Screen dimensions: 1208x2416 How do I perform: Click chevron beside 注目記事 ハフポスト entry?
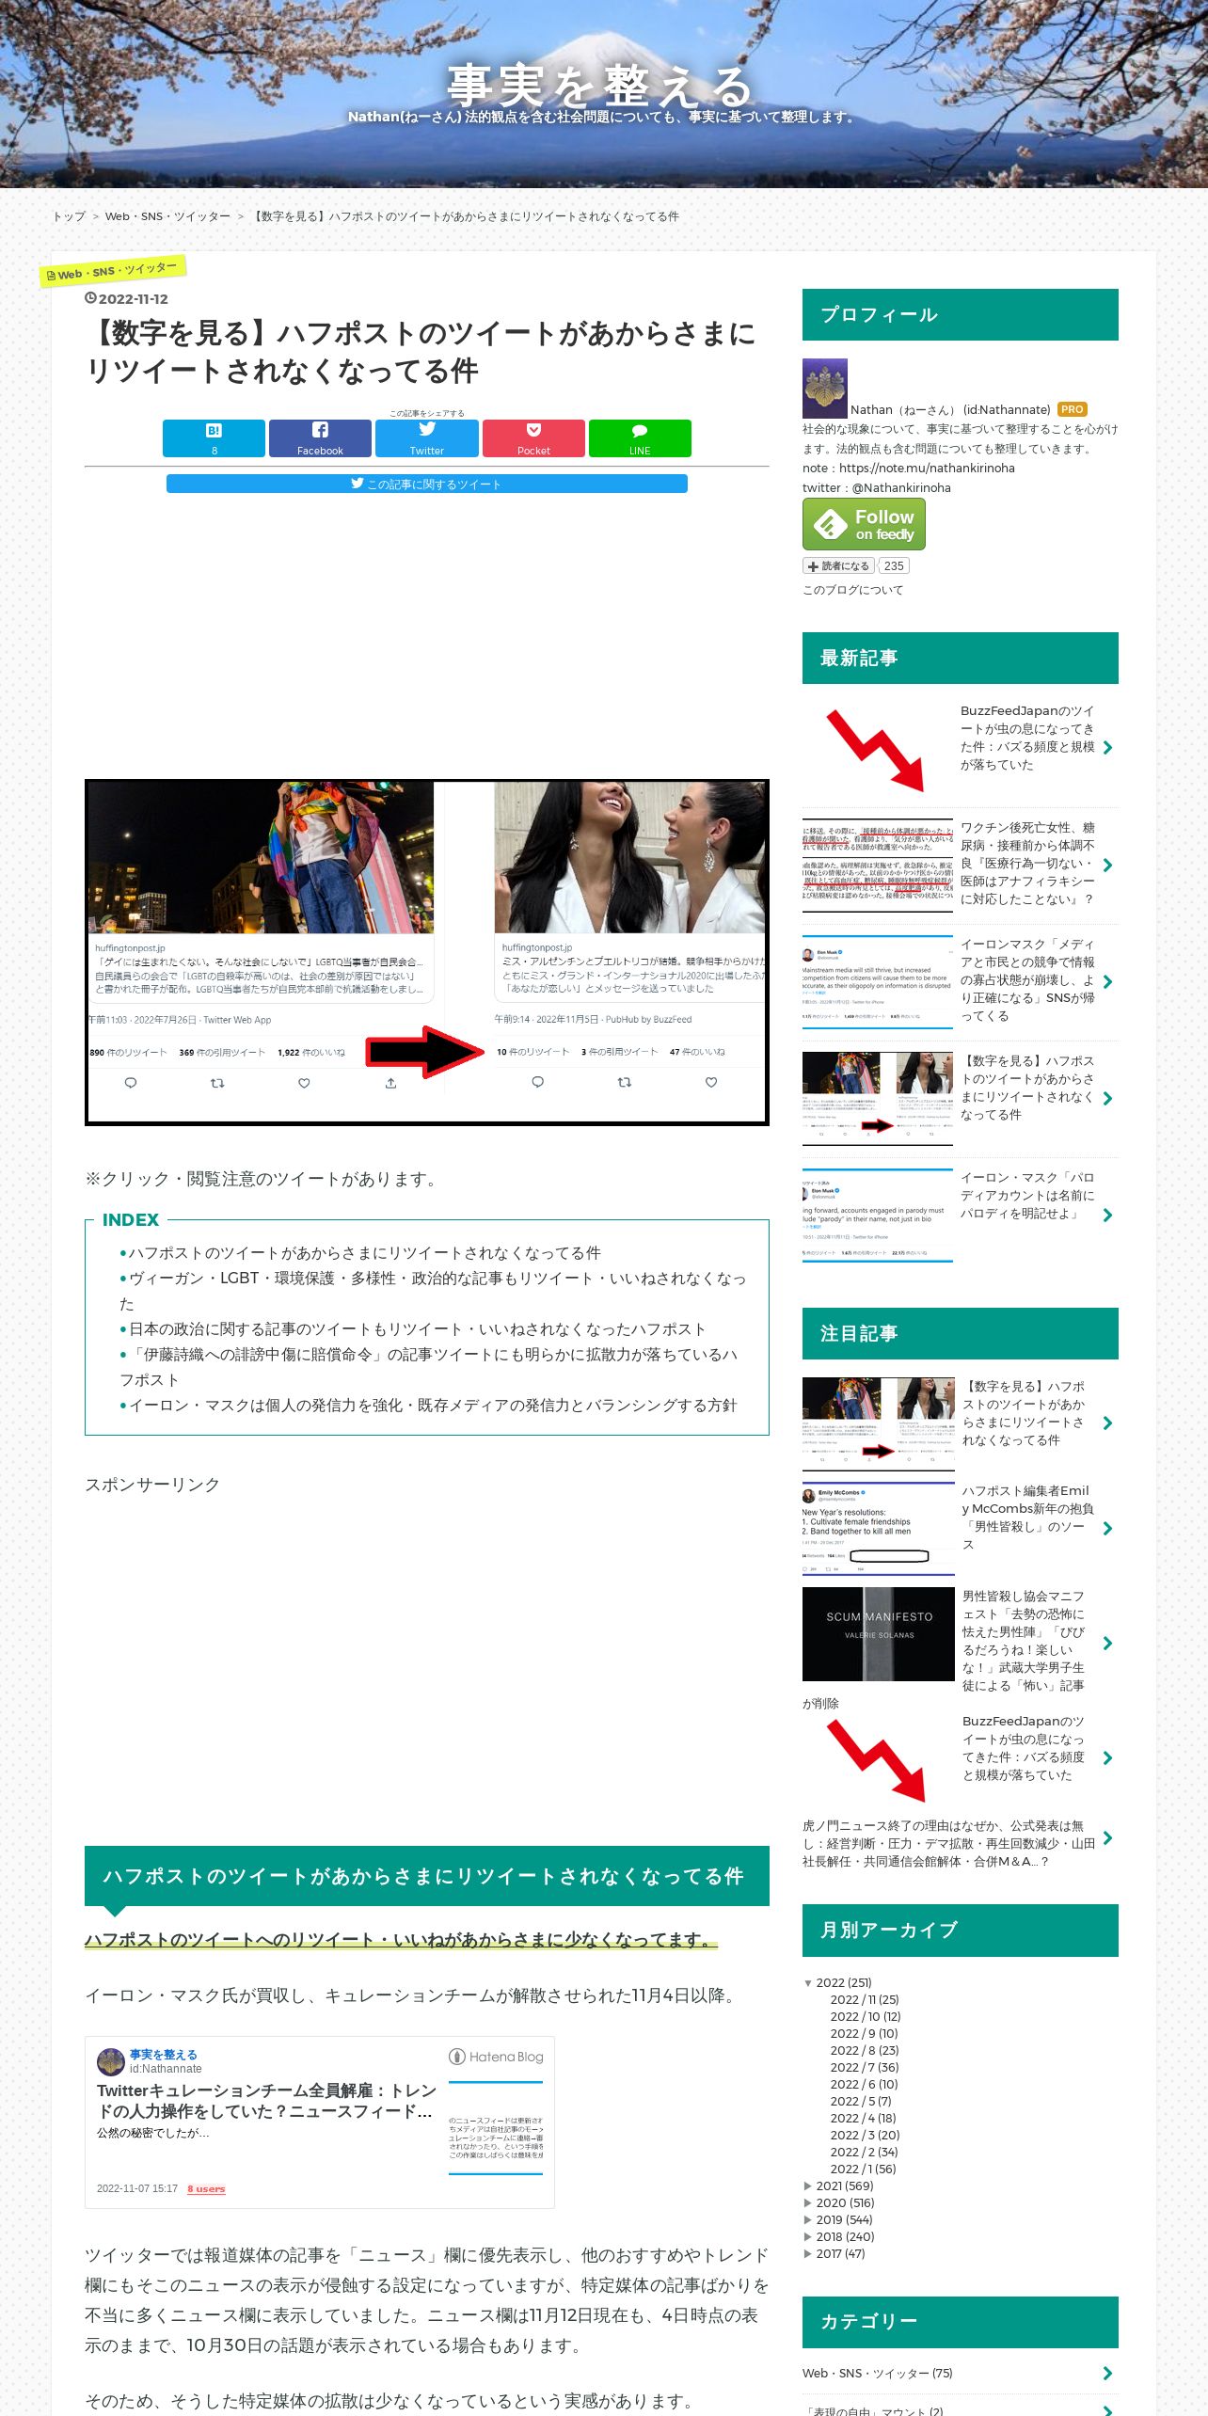pyautogui.click(x=1107, y=1423)
